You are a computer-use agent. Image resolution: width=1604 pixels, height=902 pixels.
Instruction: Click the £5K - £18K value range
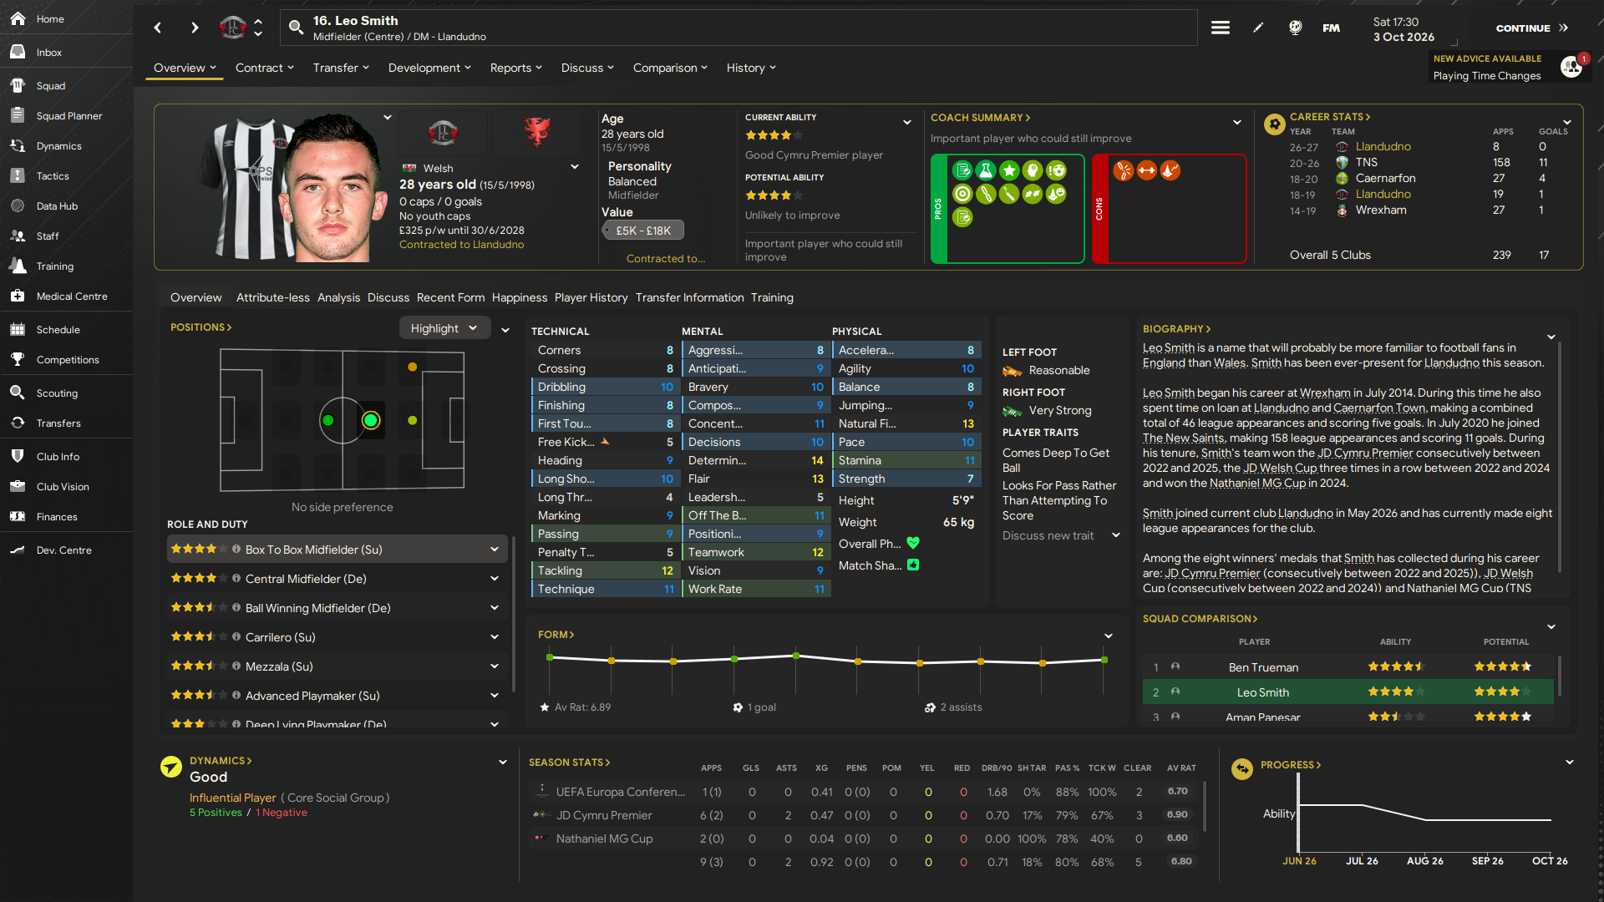click(x=642, y=231)
